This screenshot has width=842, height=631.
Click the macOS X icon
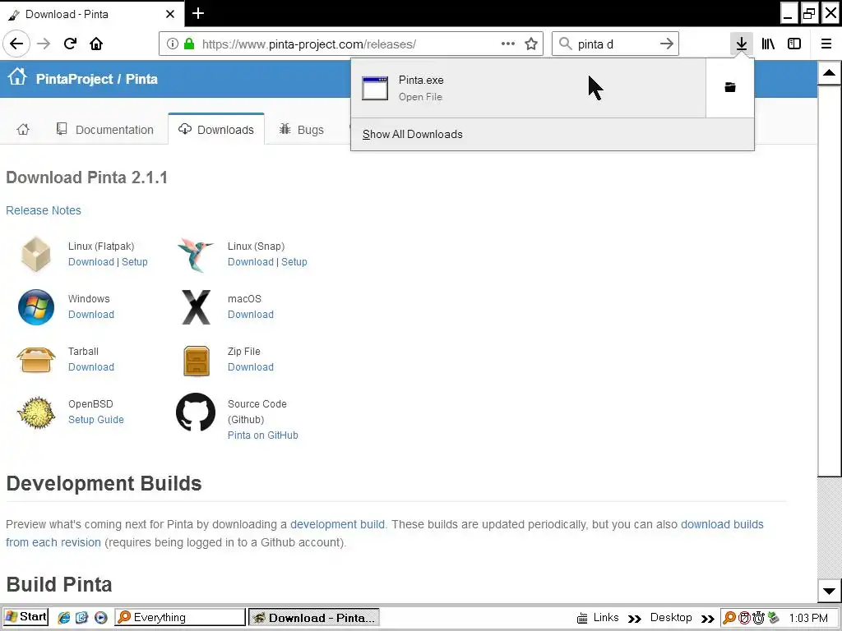point(196,307)
